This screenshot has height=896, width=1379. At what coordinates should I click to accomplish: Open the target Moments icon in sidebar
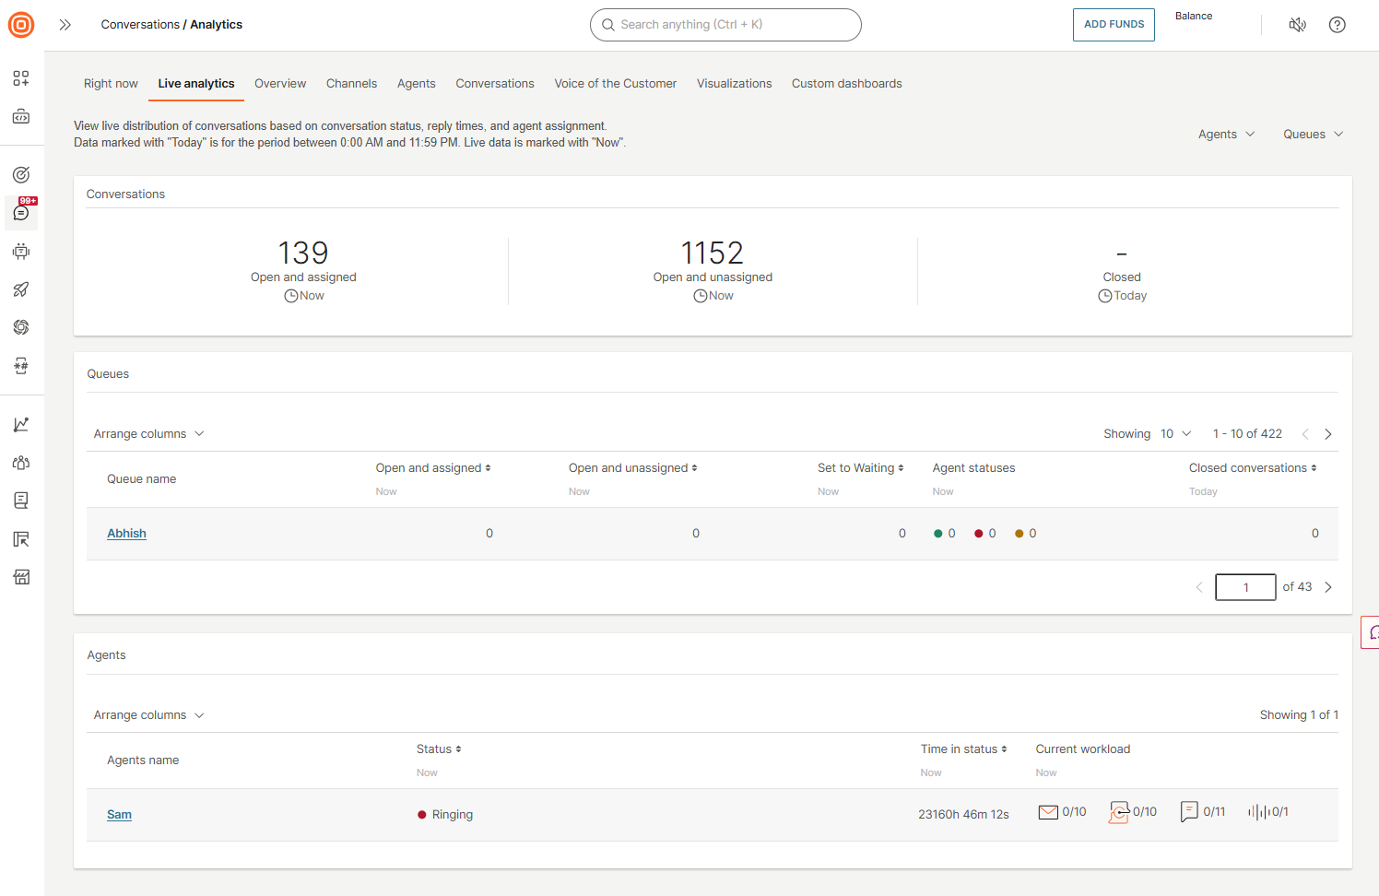click(20, 174)
